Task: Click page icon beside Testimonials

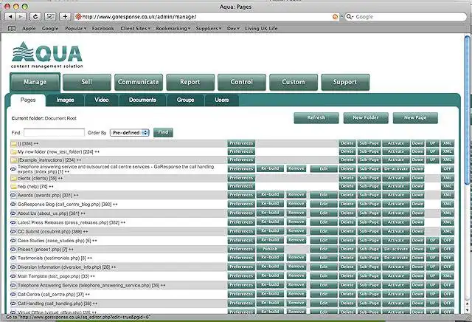Action: tap(13, 258)
